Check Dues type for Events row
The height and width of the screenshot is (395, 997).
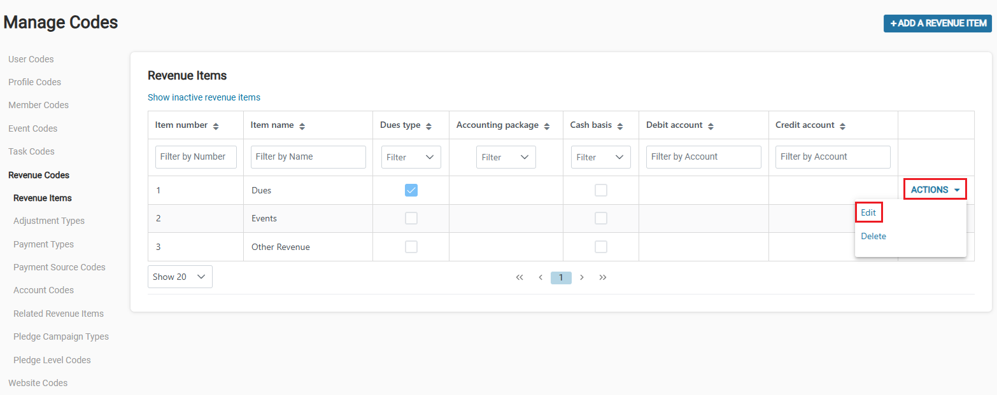point(411,218)
